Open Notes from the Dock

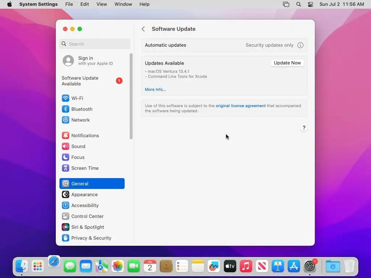point(198,266)
